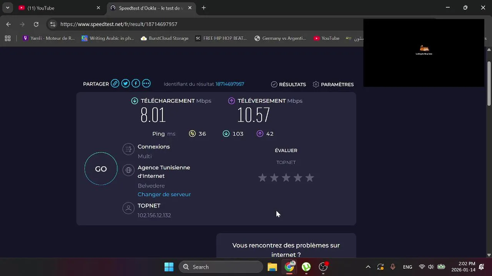Click the server globe icon
The image size is (492, 276).
(128, 170)
